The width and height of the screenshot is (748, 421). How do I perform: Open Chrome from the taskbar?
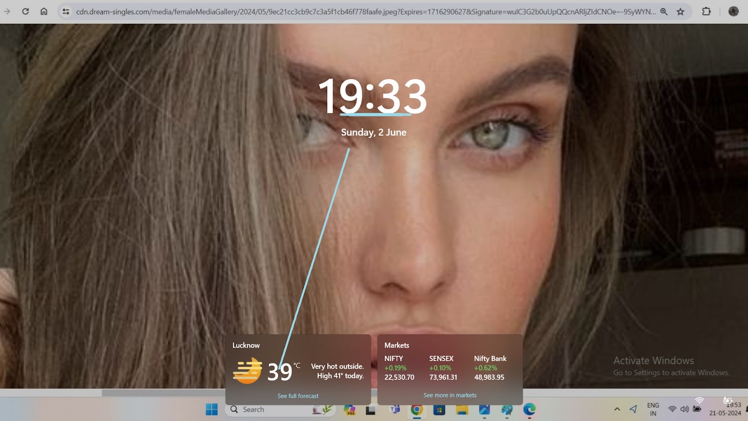417,410
